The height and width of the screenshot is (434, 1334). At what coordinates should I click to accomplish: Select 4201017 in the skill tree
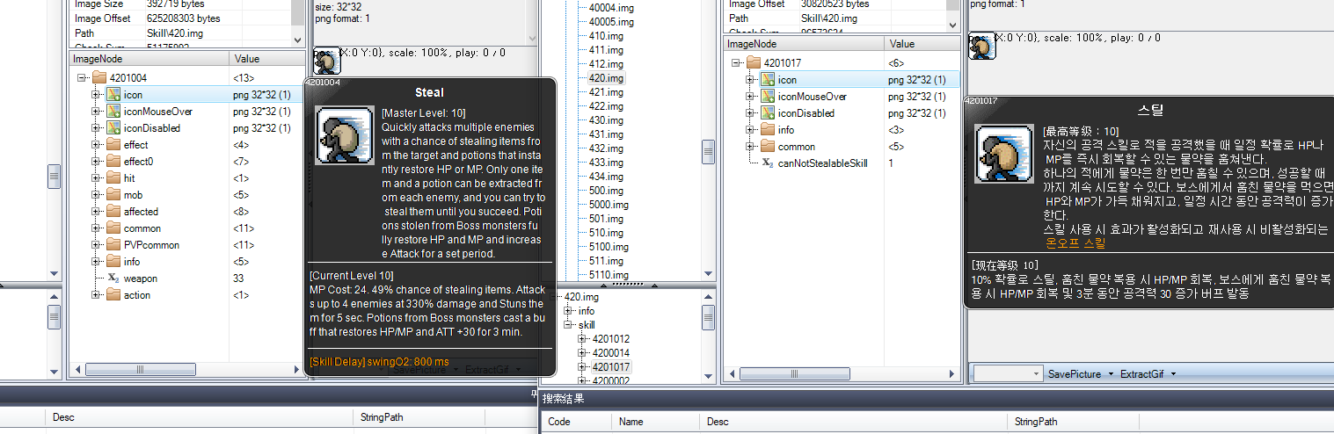point(610,366)
